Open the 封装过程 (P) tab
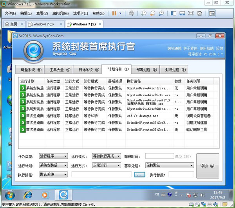Screen dimensions: 235x208 [174, 70]
